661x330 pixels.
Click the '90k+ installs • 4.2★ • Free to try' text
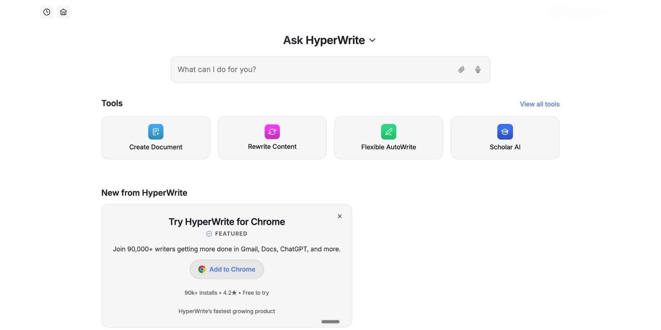coord(227,293)
